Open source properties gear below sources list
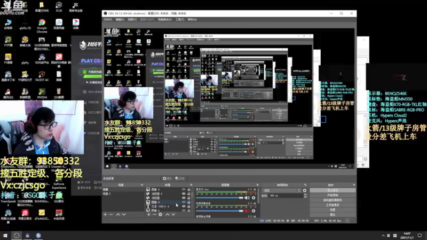Image resolution: width=427 pixels, height=240 pixels. coord(161,215)
